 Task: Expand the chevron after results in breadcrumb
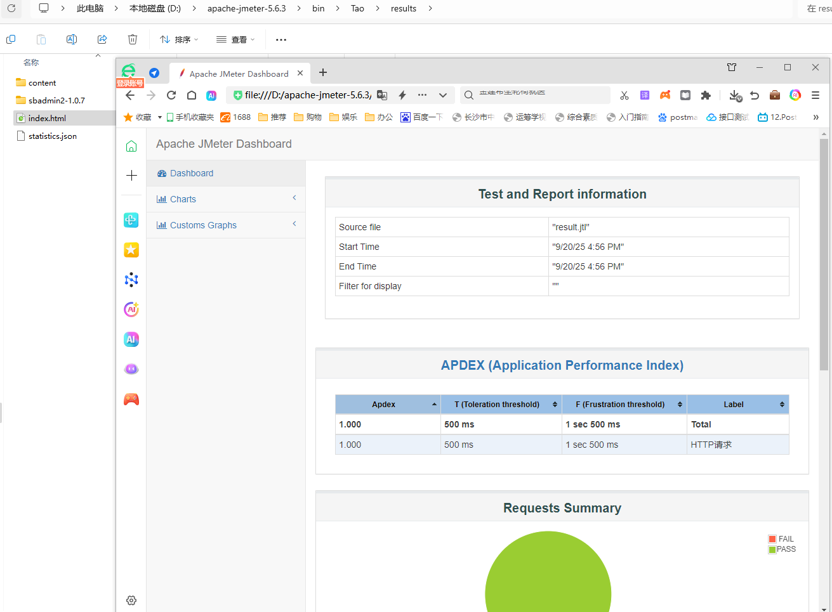430,8
